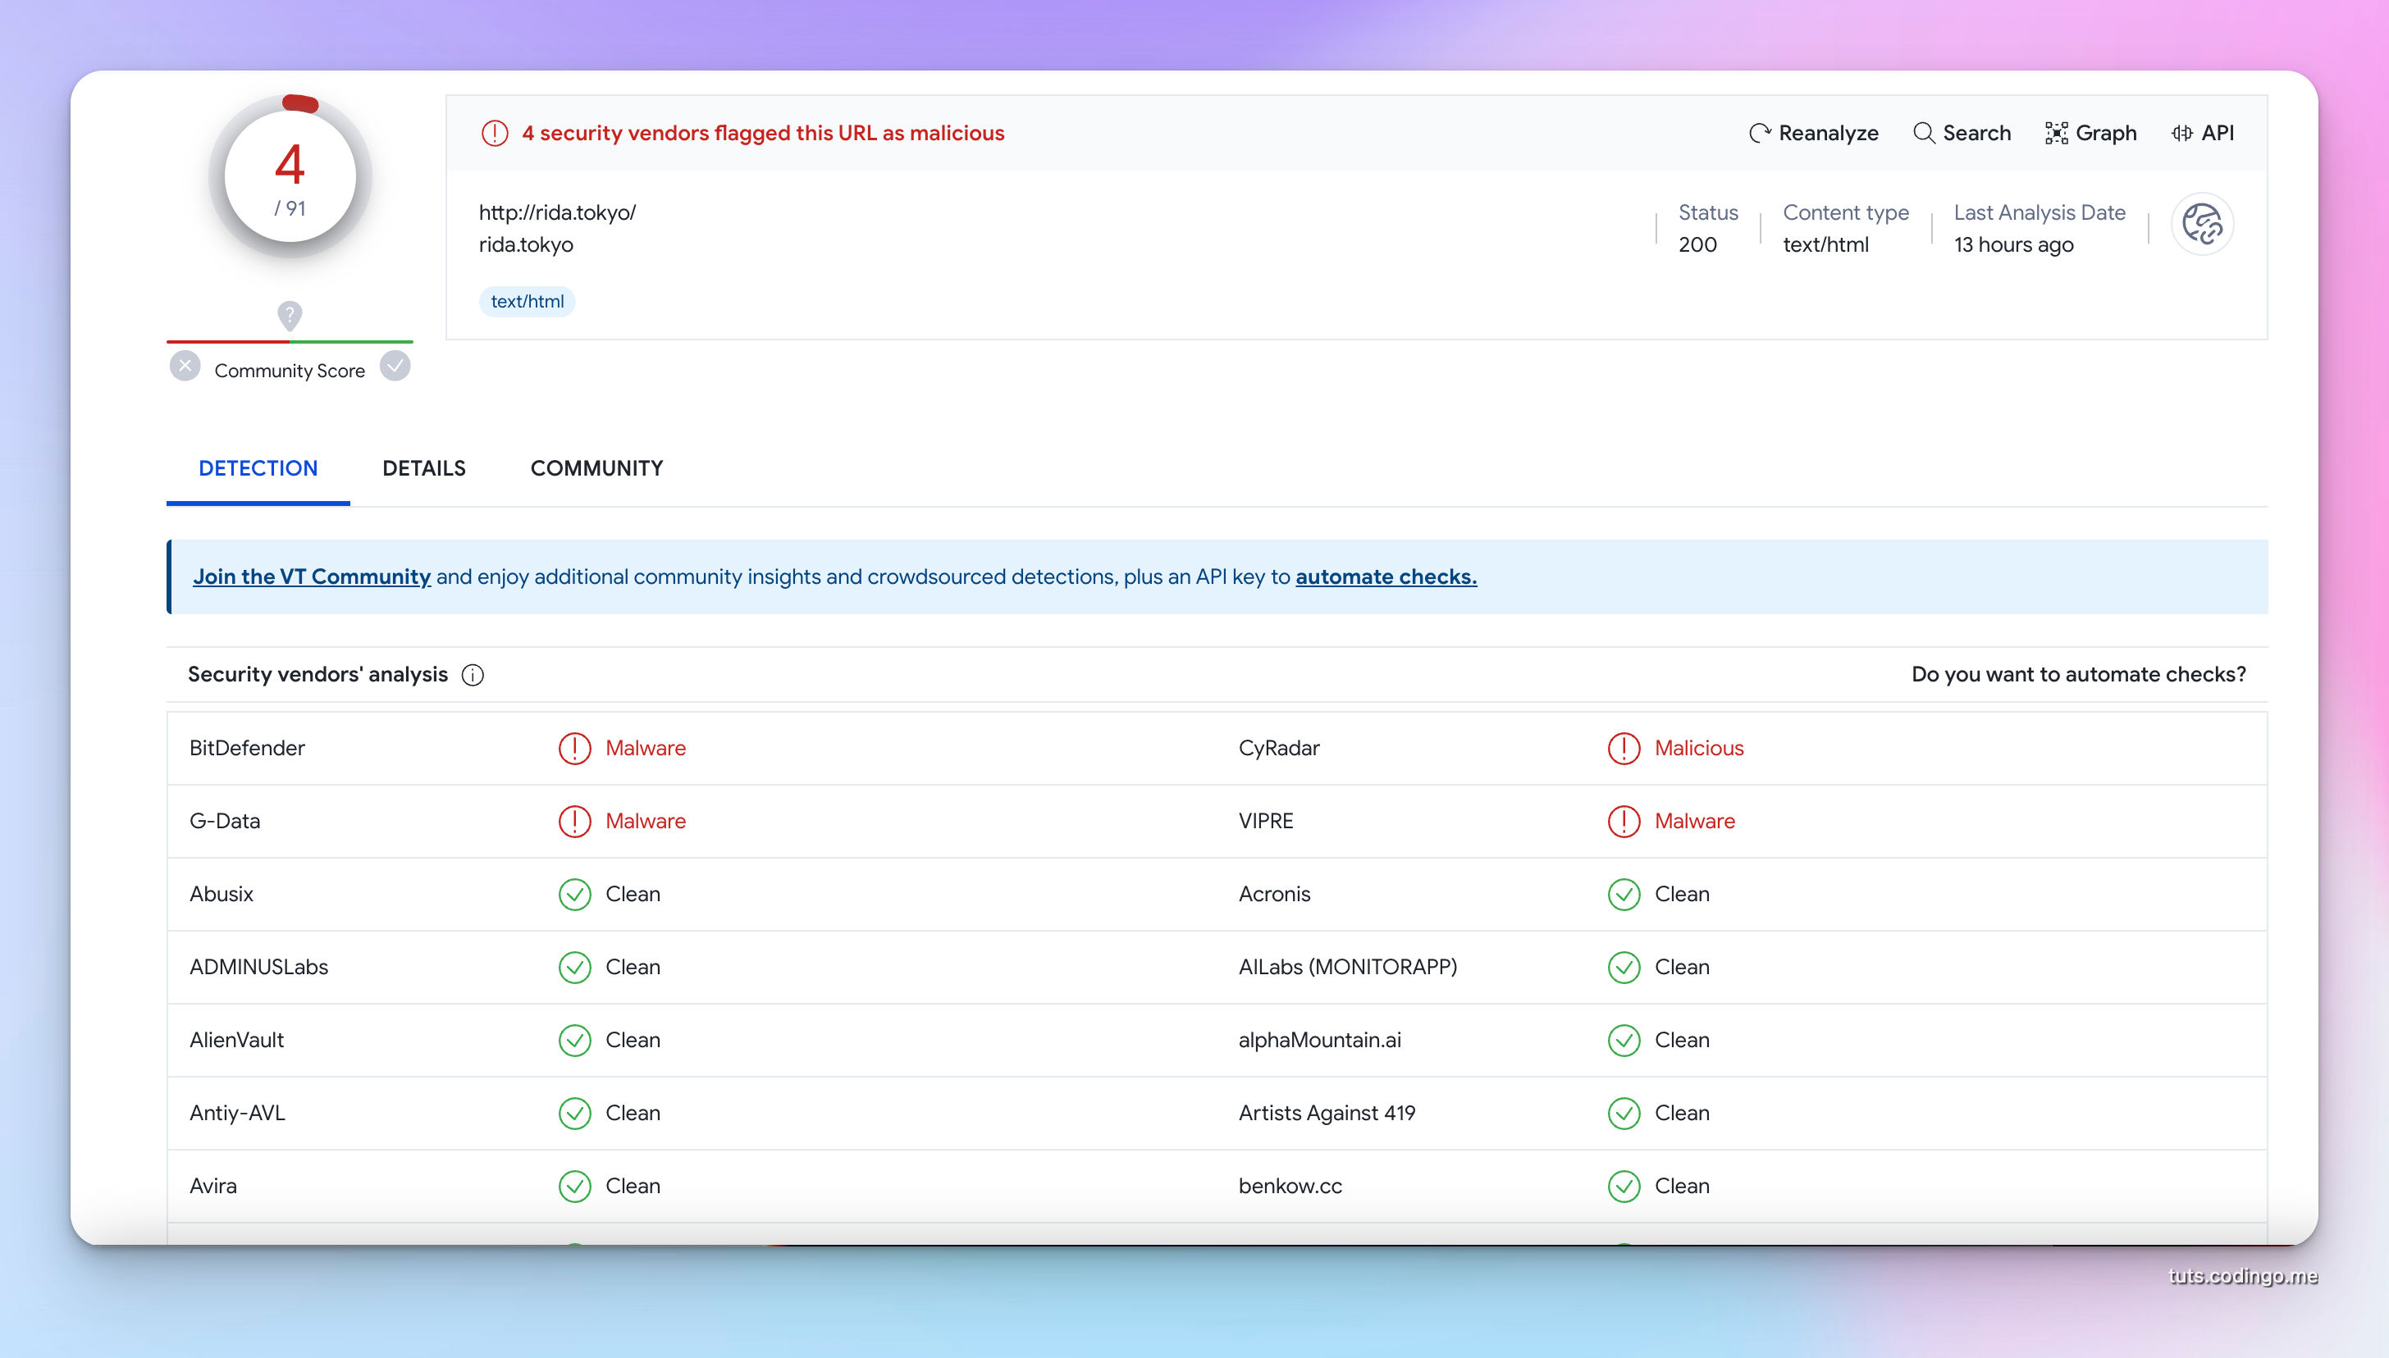Click CyRadar's Malicious alert icon
2389x1358 pixels.
[x=1624, y=748]
